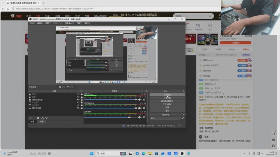Open settings gear for 视频采集设备 audio channel

point(144,108)
